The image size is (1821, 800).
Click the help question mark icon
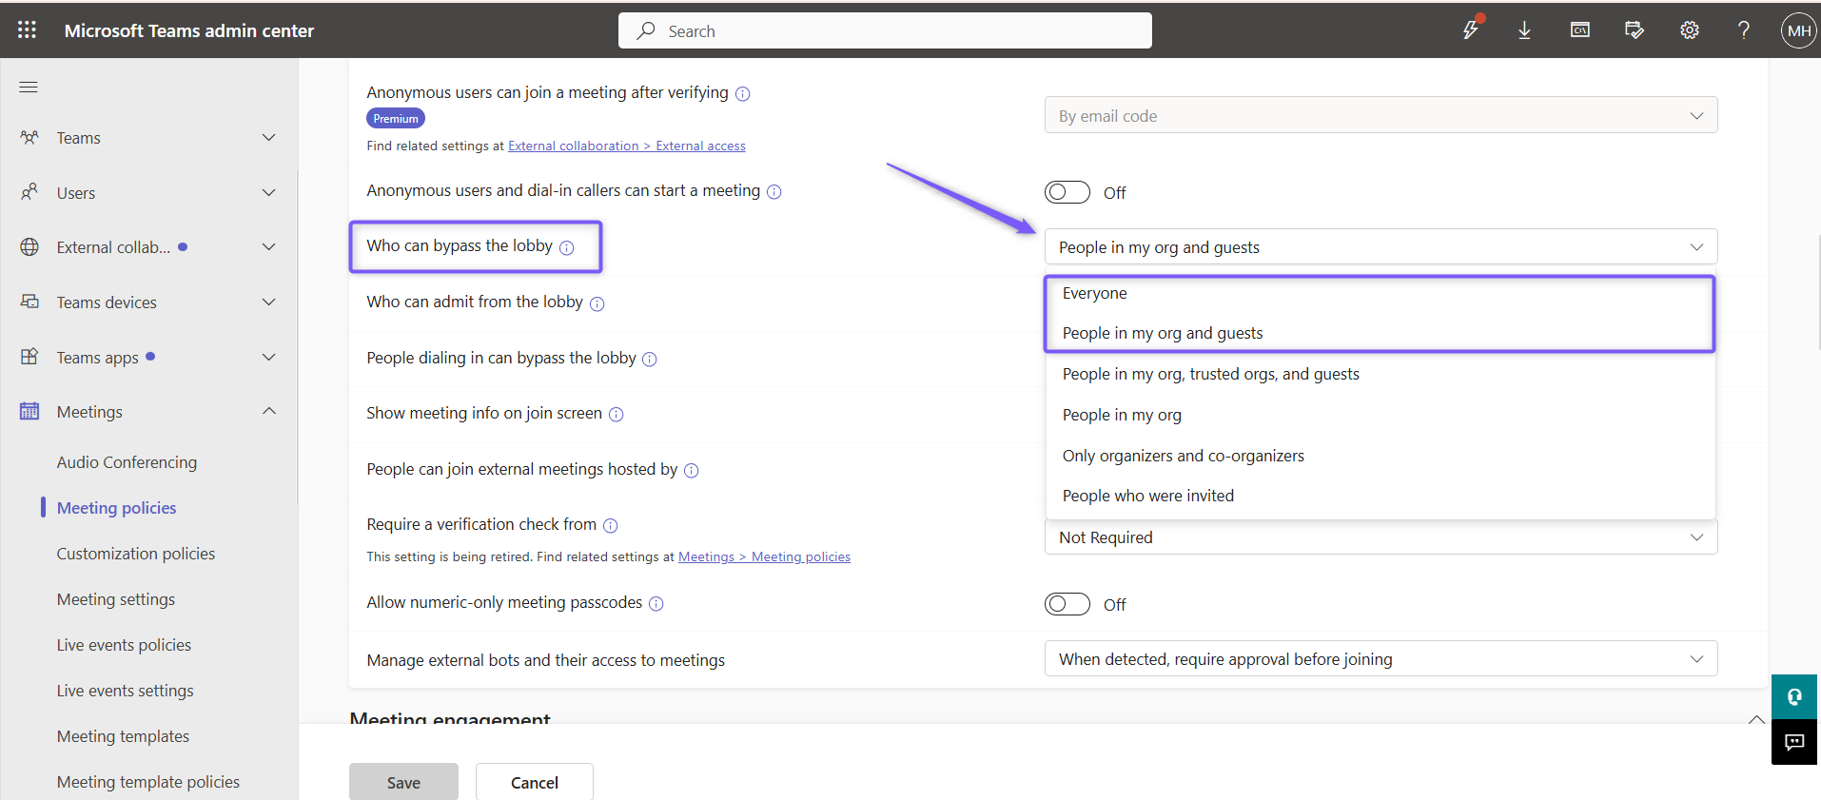(x=1744, y=30)
